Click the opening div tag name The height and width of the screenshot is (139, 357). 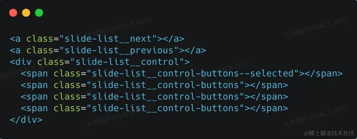(21, 62)
